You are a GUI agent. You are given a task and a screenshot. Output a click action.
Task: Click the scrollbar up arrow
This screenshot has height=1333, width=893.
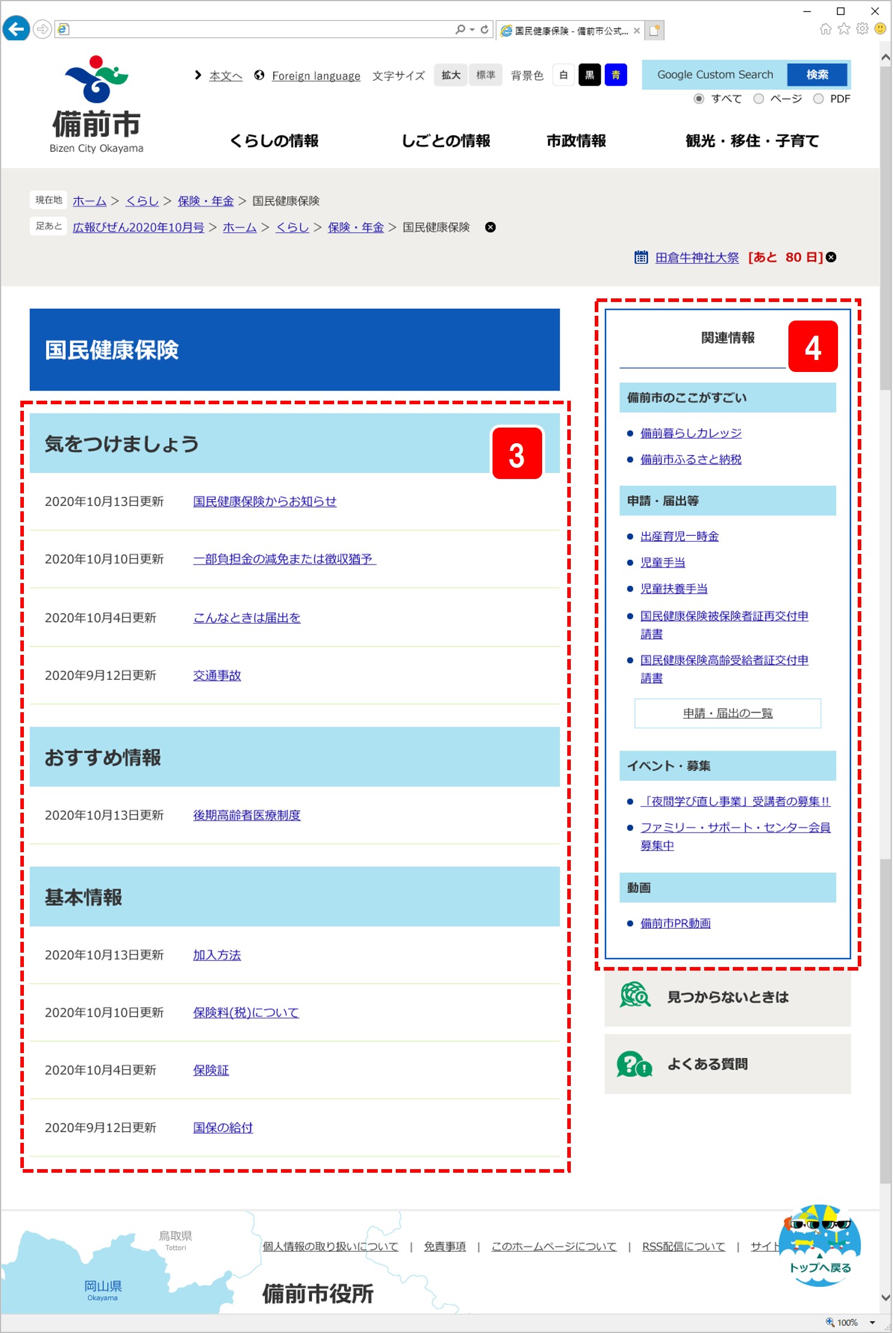[886, 57]
